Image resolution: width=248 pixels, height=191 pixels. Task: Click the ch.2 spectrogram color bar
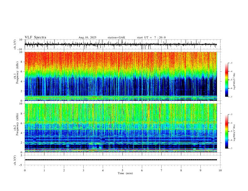(226, 131)
